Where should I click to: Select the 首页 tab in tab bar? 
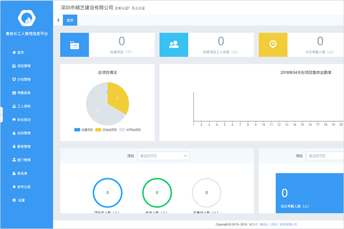pyautogui.click(x=70, y=20)
